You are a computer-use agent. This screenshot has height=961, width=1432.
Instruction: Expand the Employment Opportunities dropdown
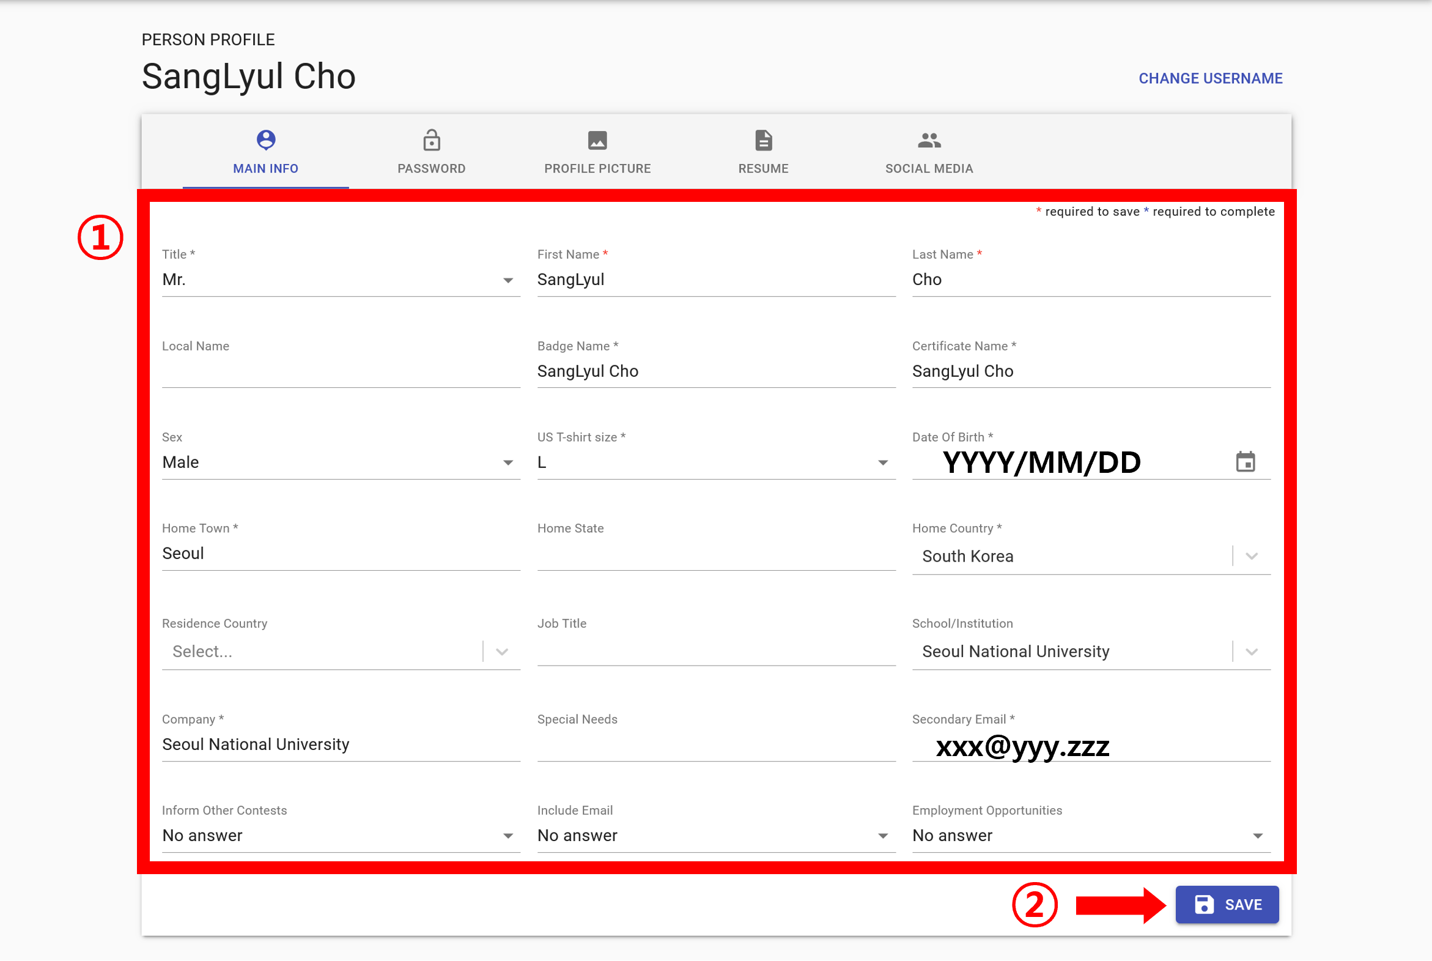[x=1258, y=836]
